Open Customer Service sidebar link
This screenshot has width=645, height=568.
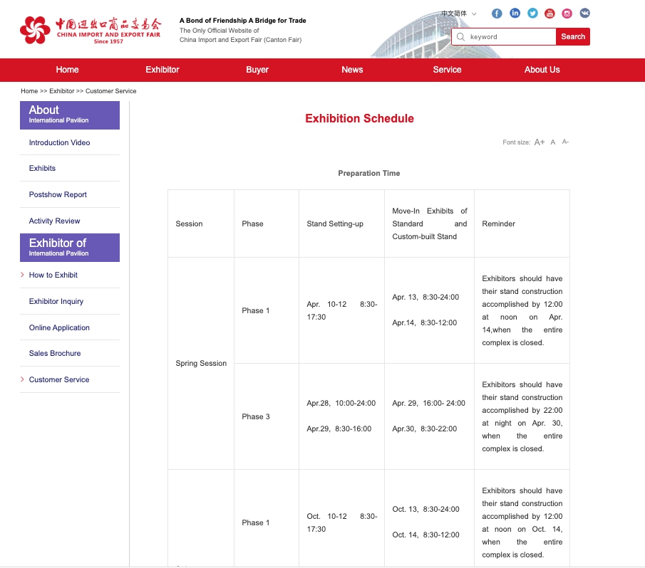pos(59,379)
